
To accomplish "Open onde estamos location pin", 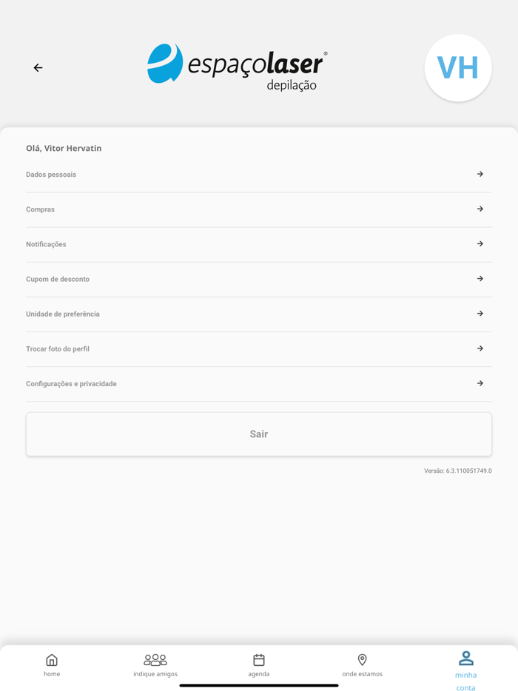I will (363, 660).
